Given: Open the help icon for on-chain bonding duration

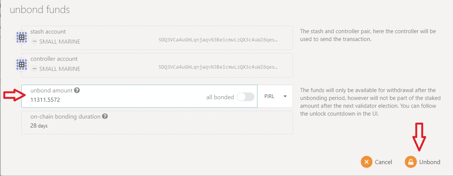Looking at the screenshot, I should (105, 116).
